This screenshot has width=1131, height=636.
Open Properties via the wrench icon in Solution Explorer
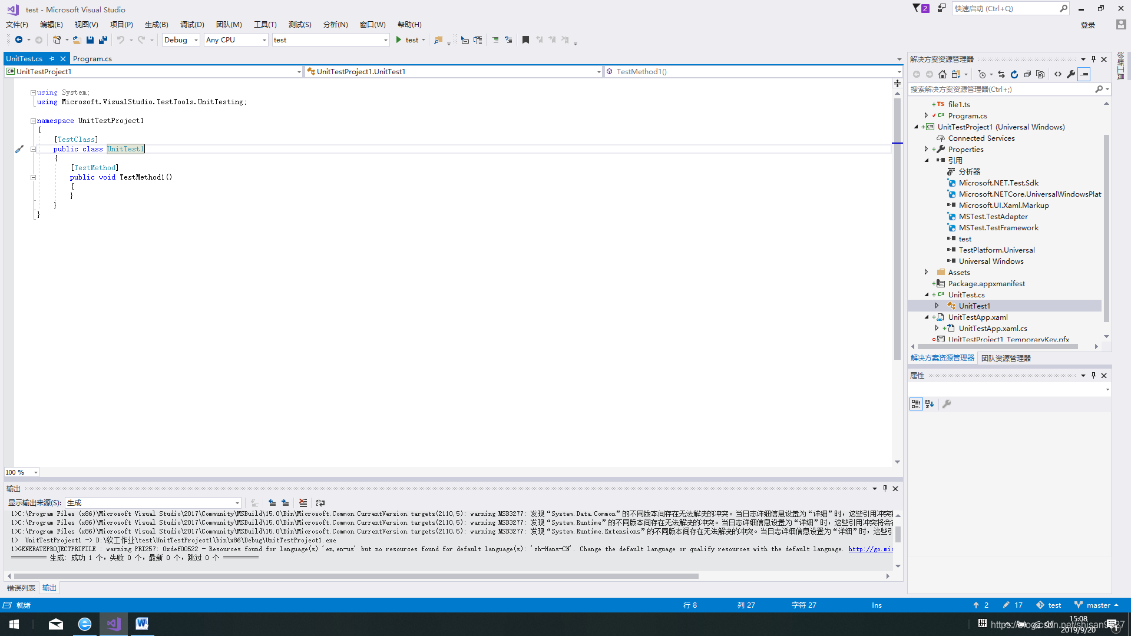point(1071,74)
